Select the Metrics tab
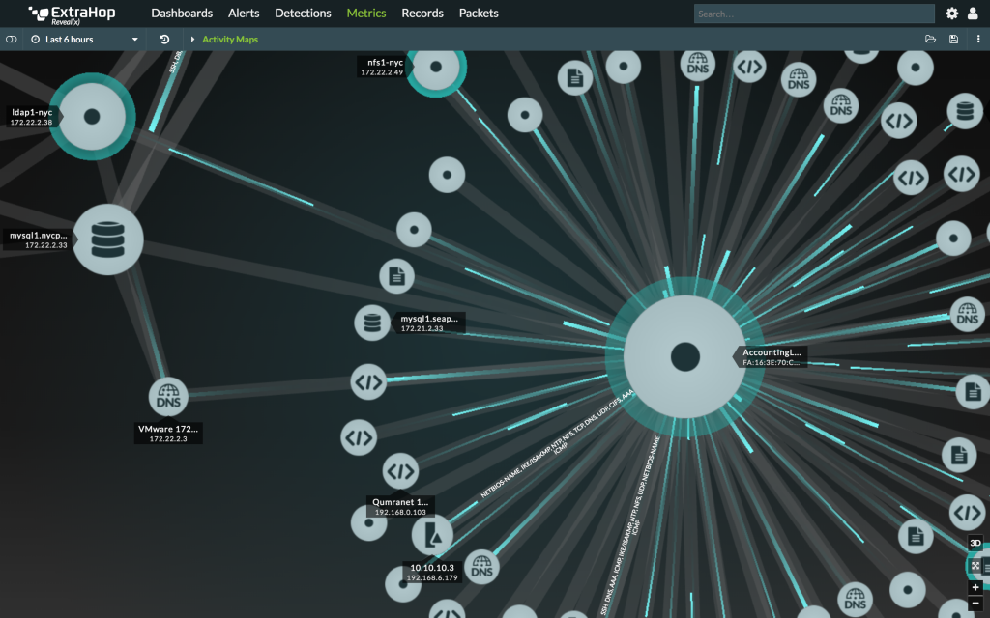This screenshot has width=990, height=618. (366, 13)
